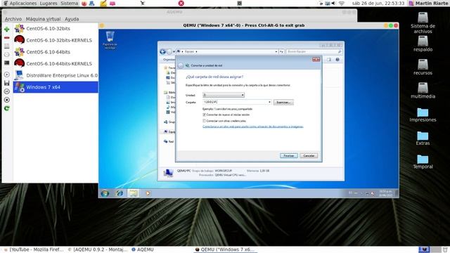The image size is (450, 253).
Task: Open the Extras folder on desktop
Action: pyautogui.click(x=423, y=138)
